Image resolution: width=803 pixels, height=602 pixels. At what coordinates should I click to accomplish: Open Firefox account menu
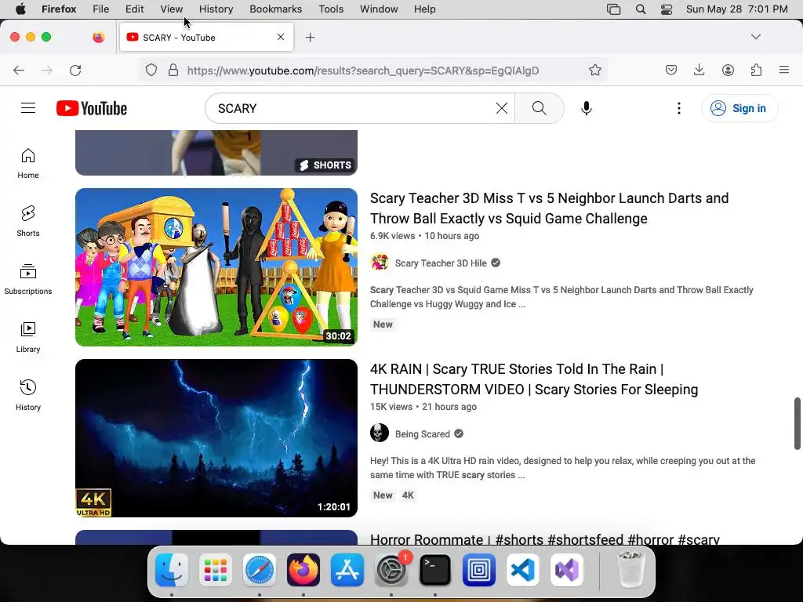[x=728, y=70]
